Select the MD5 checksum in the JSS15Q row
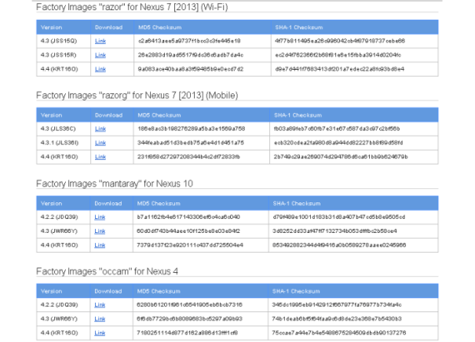 [x=189, y=41]
